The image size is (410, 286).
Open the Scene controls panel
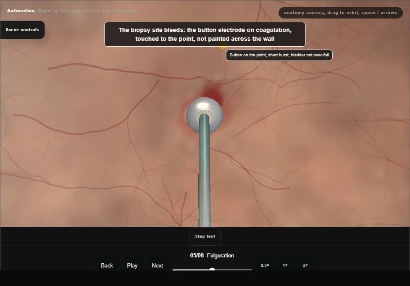[23, 30]
